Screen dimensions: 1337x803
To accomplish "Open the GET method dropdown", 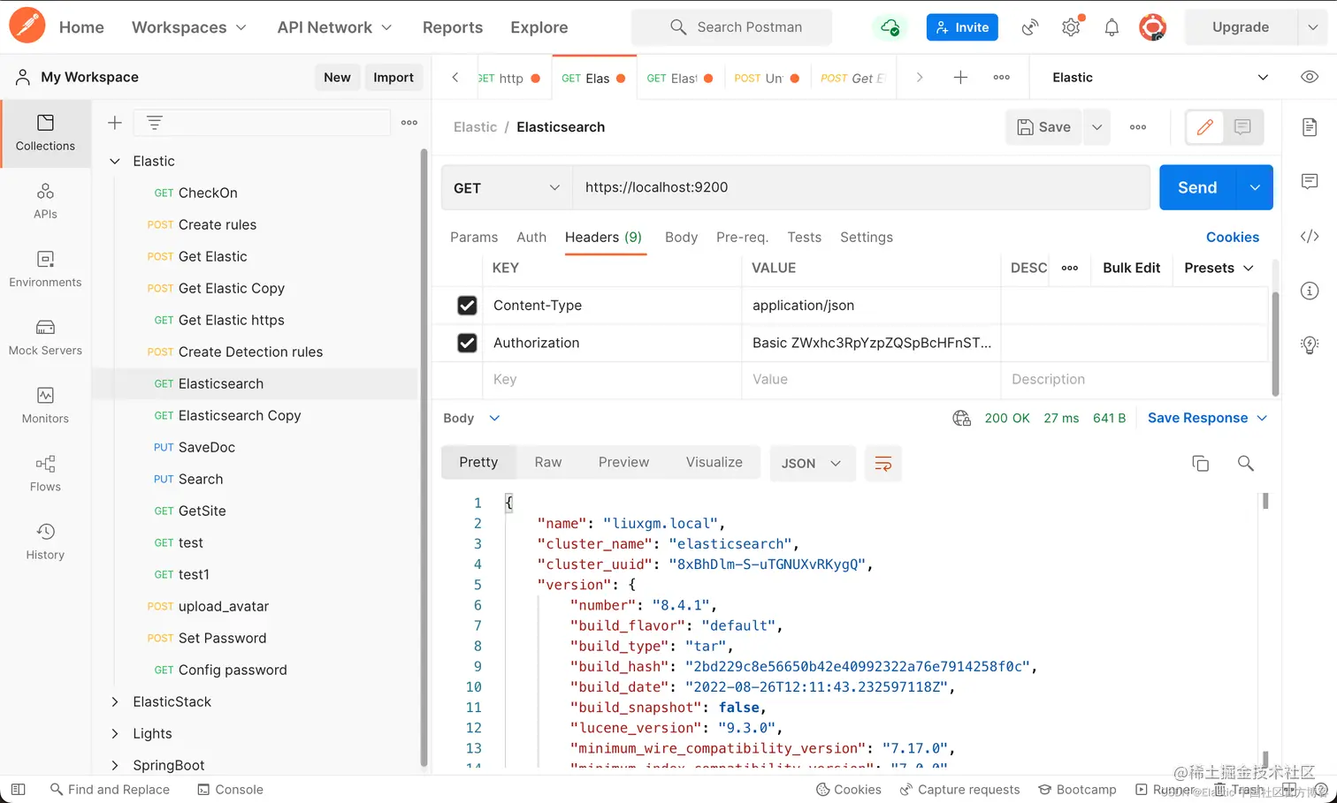I will click(507, 187).
